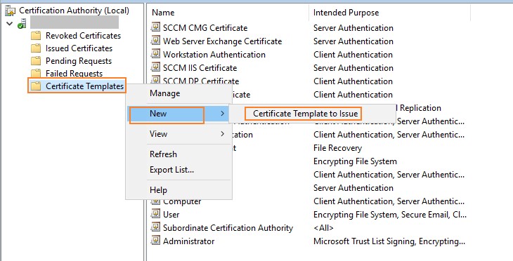Click the User template icon
This screenshot has width=513, height=261.
155,214
